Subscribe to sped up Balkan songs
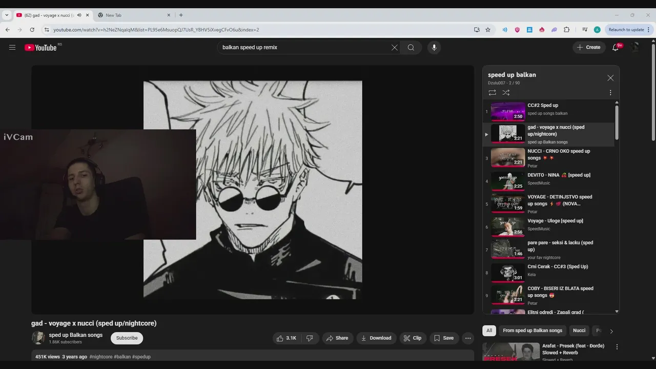656x369 pixels. click(x=127, y=338)
